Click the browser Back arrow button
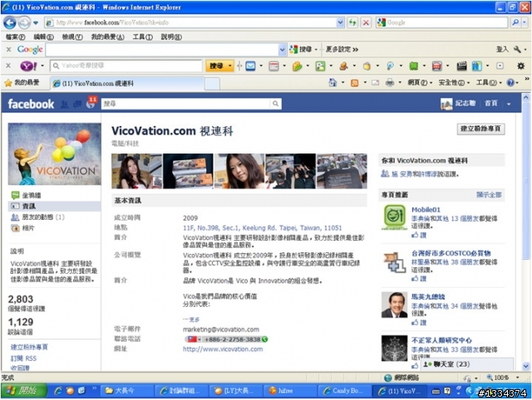Viewport: 532px width, 400px height. (10, 22)
